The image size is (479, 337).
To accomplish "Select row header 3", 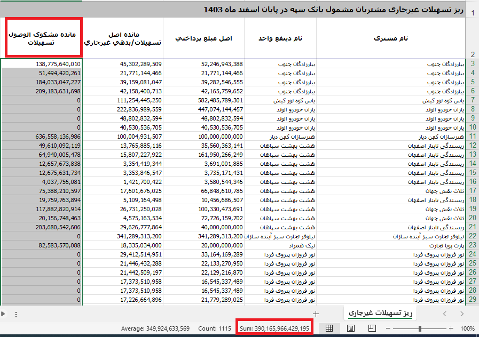I will [473, 64].
